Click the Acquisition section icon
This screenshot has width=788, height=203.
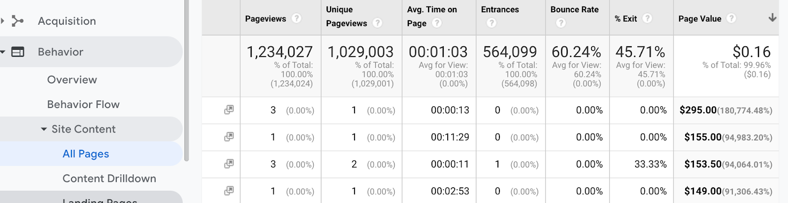pyautogui.click(x=18, y=21)
